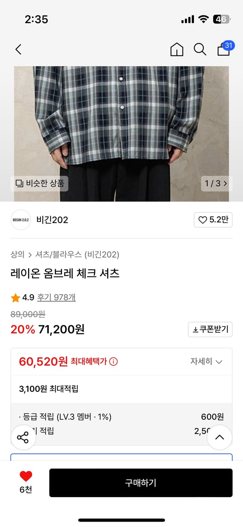Screen dimensions: 243x527
Task: Open the 비긴202 brand logo
Action: [21, 220]
